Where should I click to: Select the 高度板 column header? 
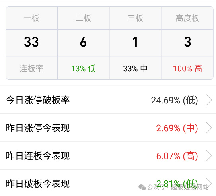pos(187,18)
